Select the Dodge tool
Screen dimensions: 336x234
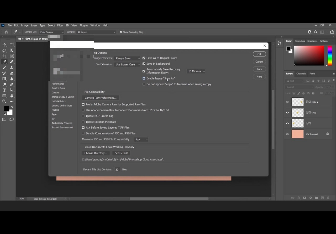click(4, 85)
